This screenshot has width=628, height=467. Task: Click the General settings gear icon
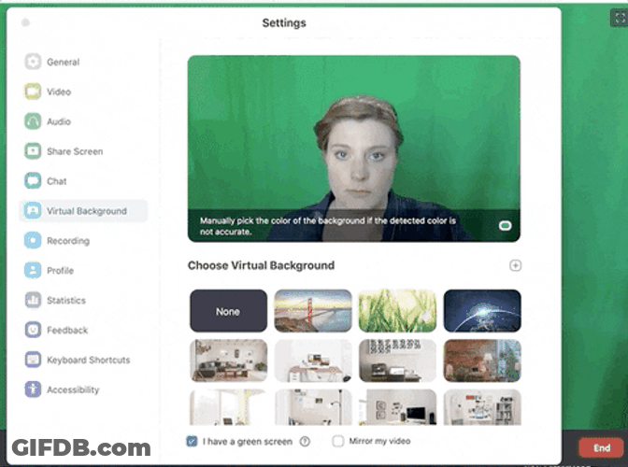click(x=33, y=62)
